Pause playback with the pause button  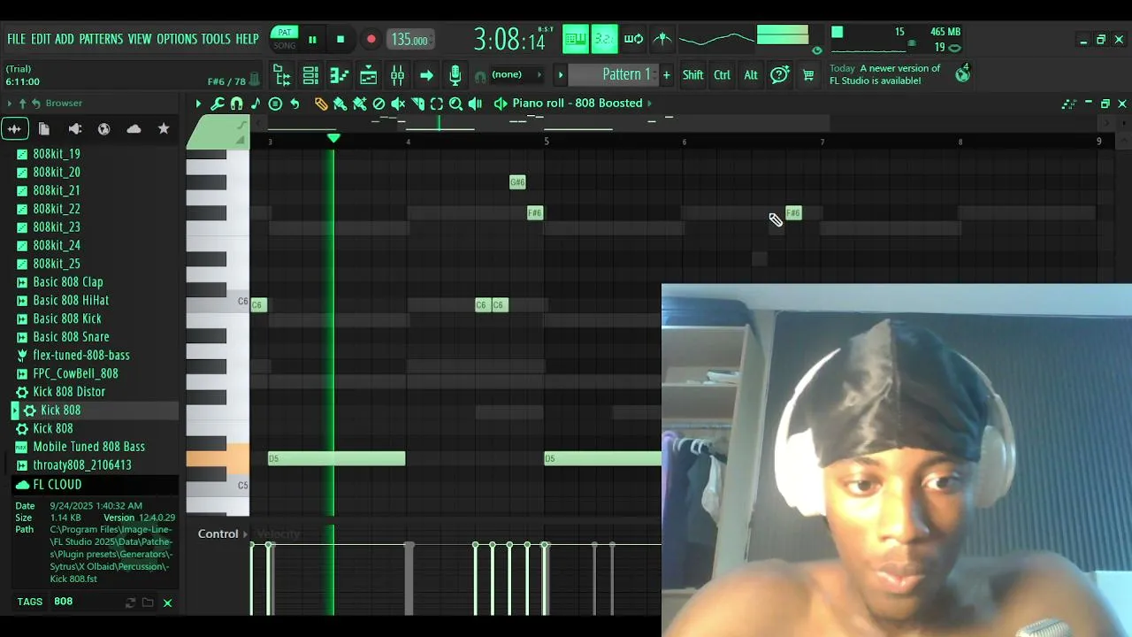tap(312, 40)
